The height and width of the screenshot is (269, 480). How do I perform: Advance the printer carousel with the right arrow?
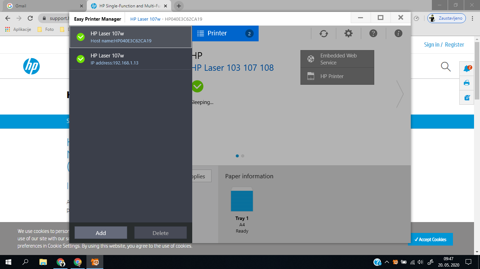point(401,94)
